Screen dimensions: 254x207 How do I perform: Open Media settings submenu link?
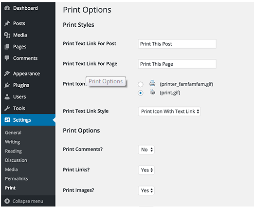tap(11, 169)
